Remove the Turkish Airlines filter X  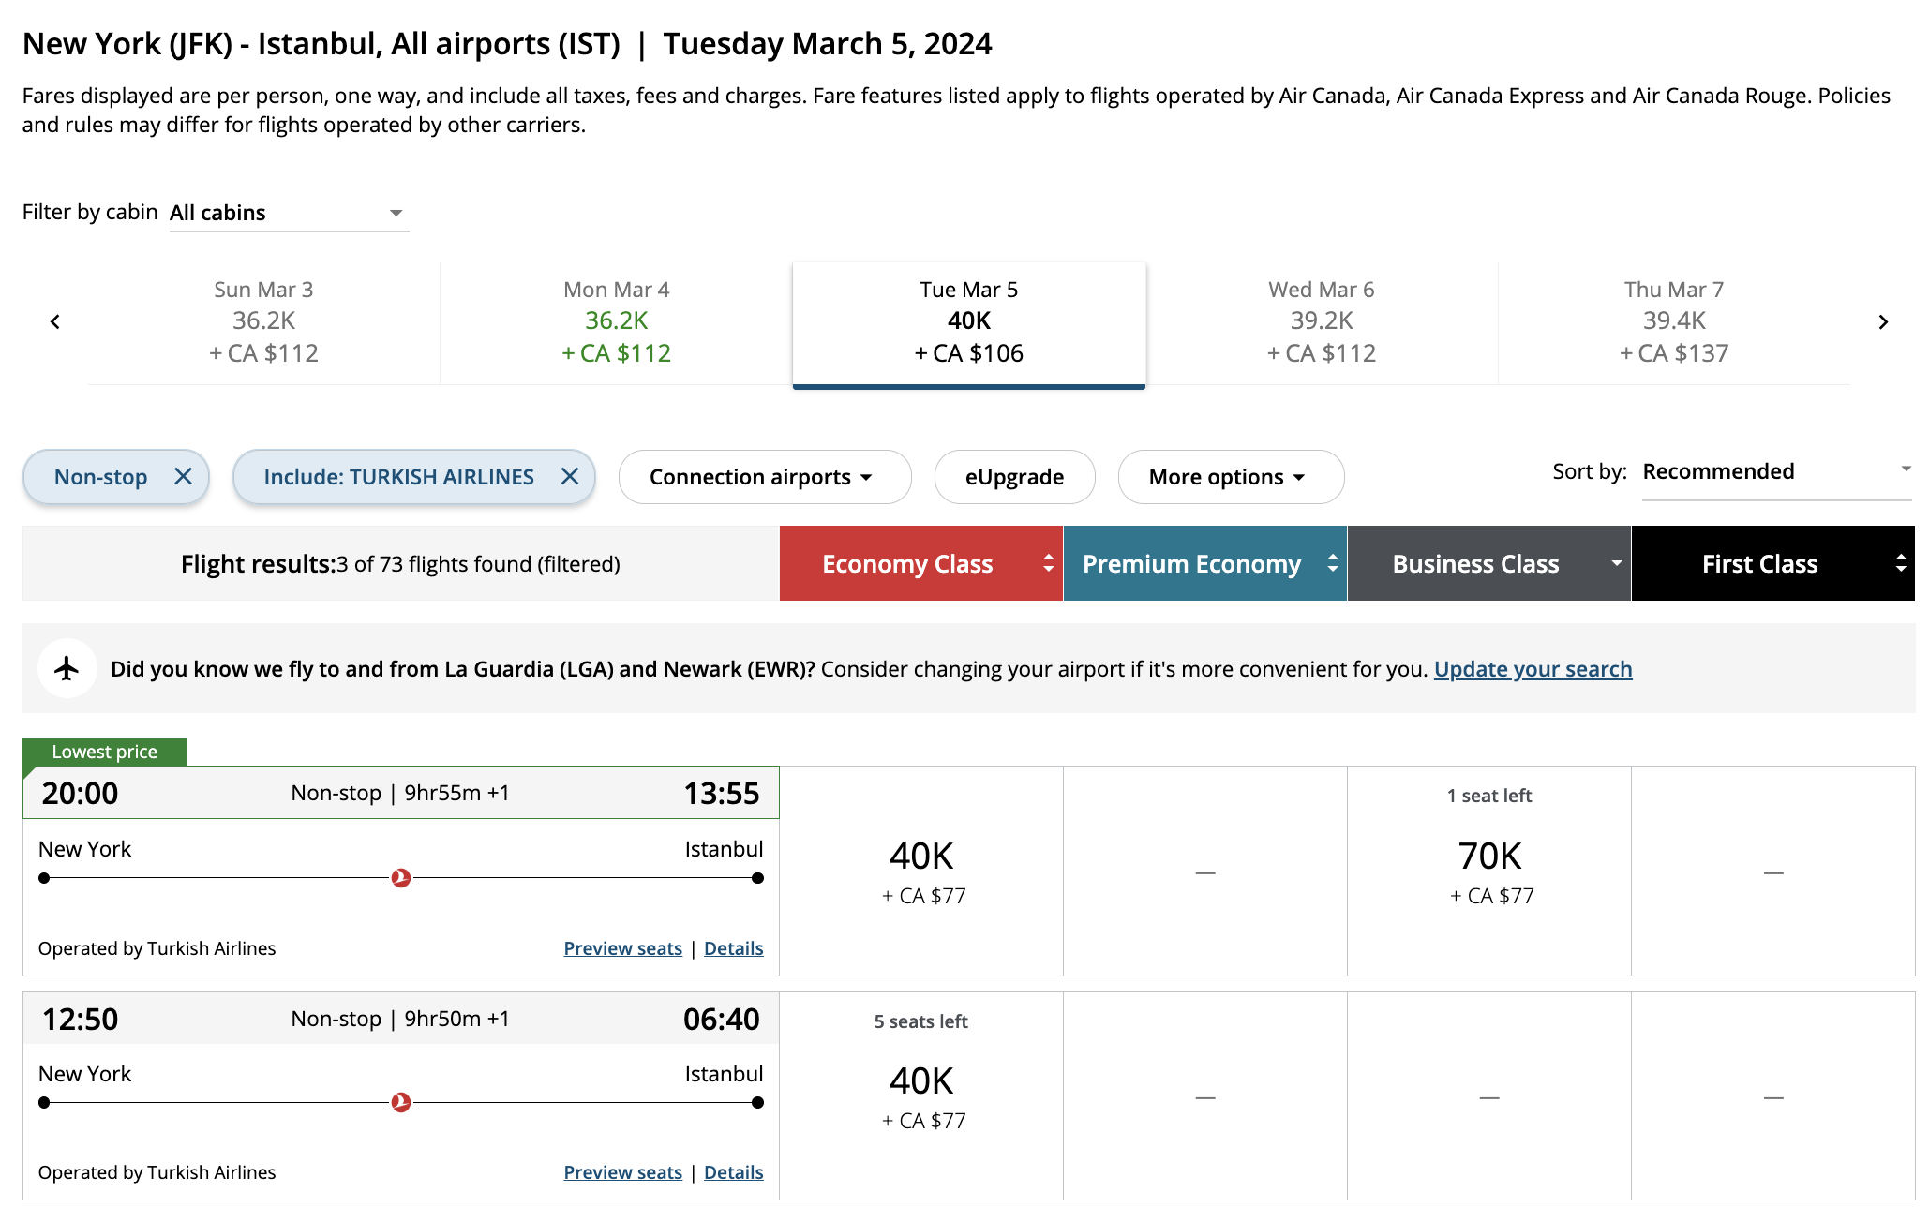tap(570, 477)
